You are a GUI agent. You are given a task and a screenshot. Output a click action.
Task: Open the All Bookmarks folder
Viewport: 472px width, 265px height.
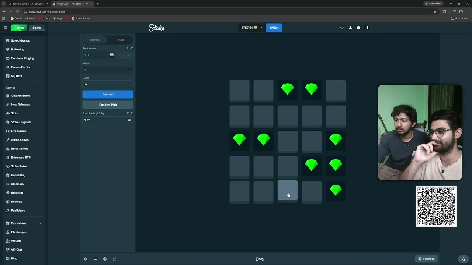(x=460, y=18)
